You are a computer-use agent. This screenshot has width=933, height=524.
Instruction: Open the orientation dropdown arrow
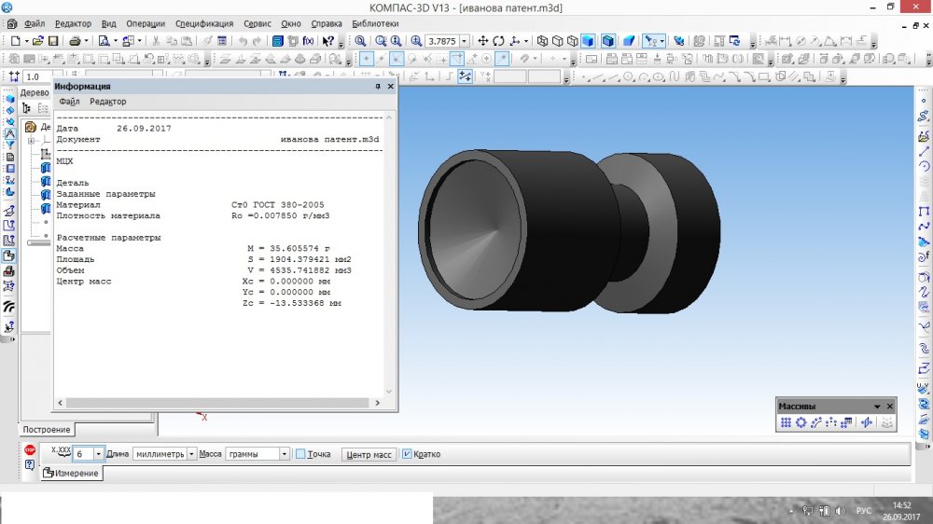point(526,41)
